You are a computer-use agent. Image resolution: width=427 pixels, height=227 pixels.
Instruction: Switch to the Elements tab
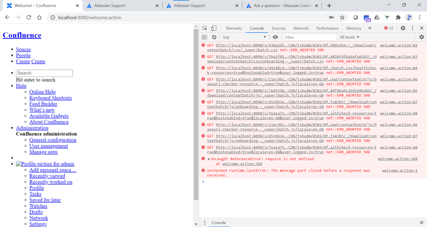234,28
